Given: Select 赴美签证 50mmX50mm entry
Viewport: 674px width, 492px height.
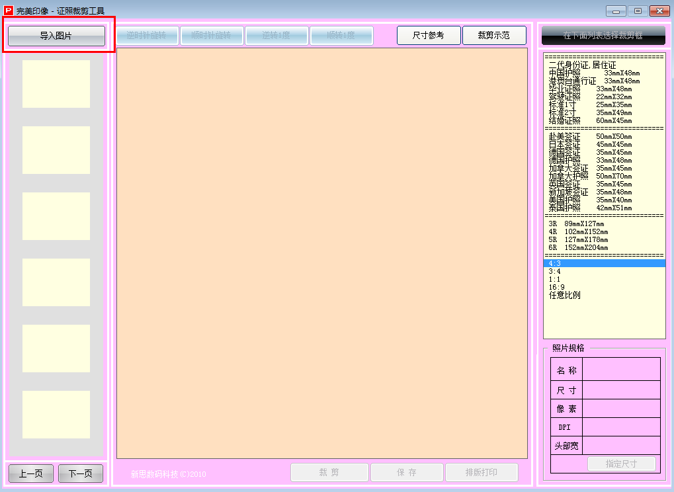Looking at the screenshot, I should tap(605, 137).
